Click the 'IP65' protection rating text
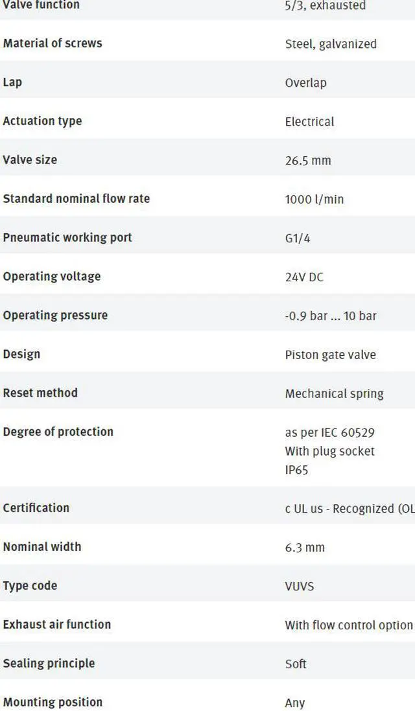Screen dimensions: 415x711 [x=296, y=470]
